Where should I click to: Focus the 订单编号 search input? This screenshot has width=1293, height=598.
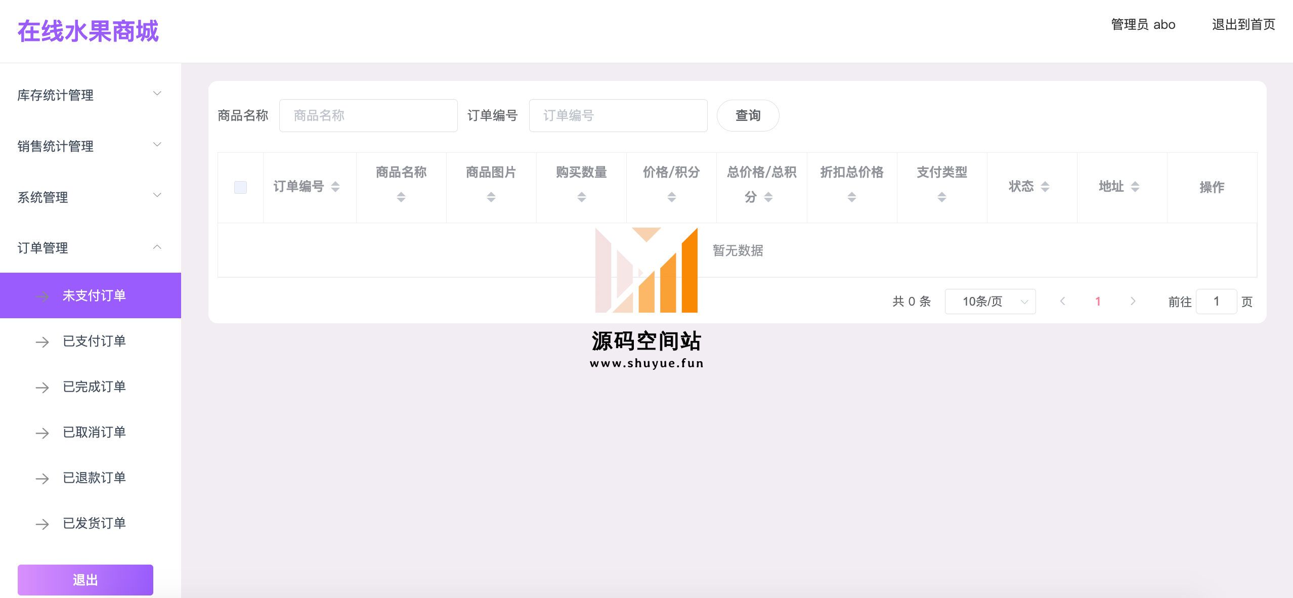tap(618, 115)
